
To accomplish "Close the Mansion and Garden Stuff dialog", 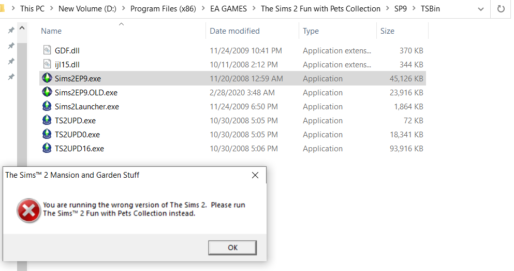I will tap(255, 175).
